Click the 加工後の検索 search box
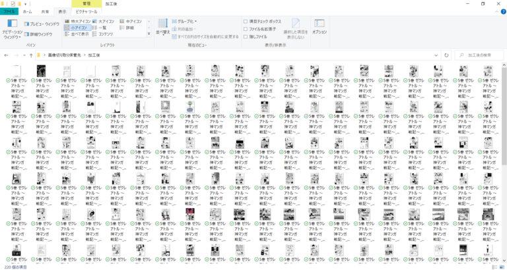507x270 pixels. point(475,55)
